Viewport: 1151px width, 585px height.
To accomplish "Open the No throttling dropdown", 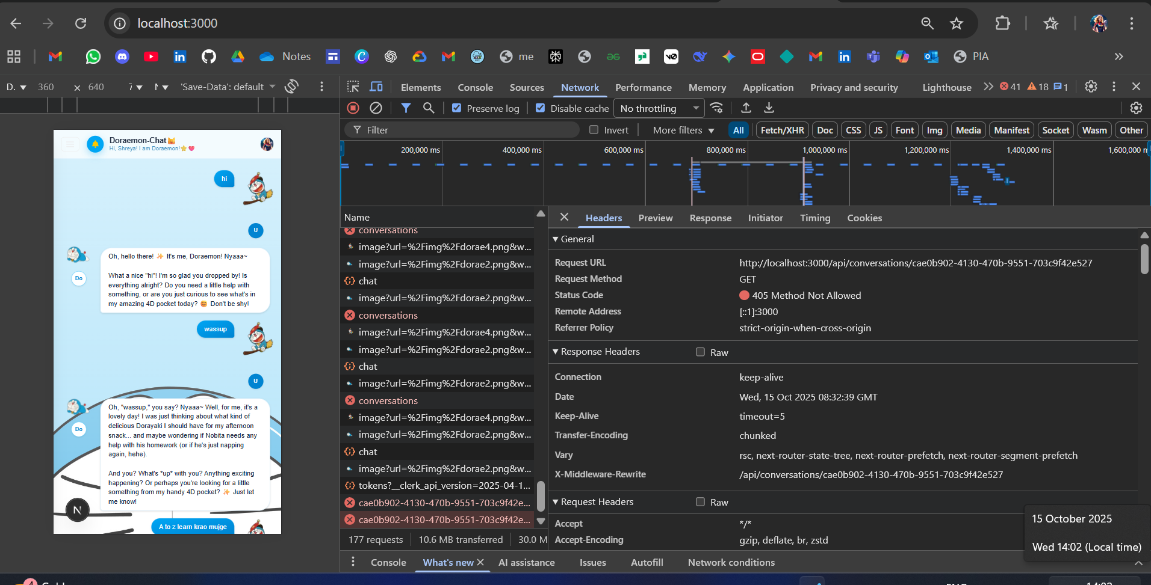I will point(659,108).
